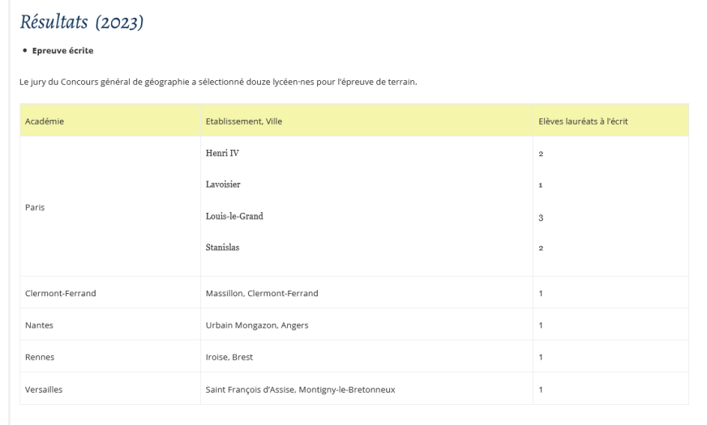This screenshot has width=707, height=425.
Task: Select the Versailles academy cell
Action: click(44, 389)
